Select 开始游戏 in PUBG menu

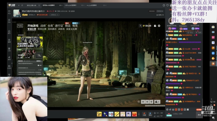33,26
